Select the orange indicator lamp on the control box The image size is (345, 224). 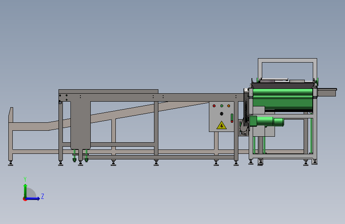[x=228, y=106]
